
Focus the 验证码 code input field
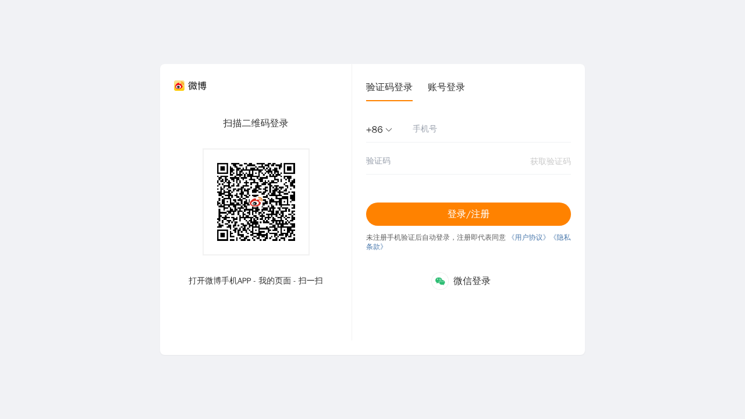point(442,161)
